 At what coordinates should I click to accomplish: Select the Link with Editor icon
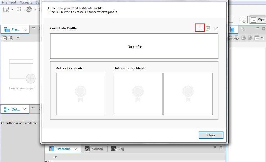pyautogui.click(x=11, y=37)
